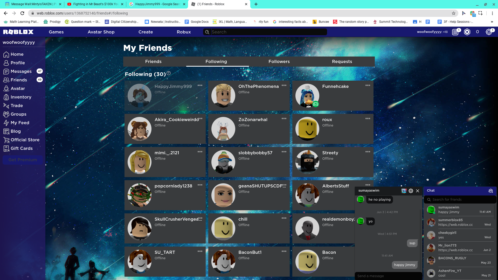The width and height of the screenshot is (498, 280).
Task: Click Following help question mark icon
Action: point(169,73)
